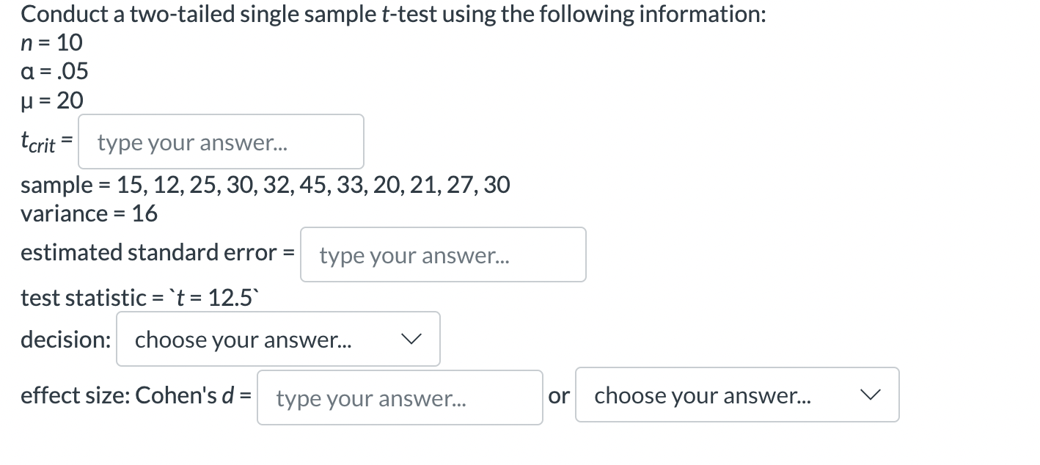The image size is (1040, 465).
Task: Click the downward arrow on the rightmost dropdown
Action: (871, 395)
